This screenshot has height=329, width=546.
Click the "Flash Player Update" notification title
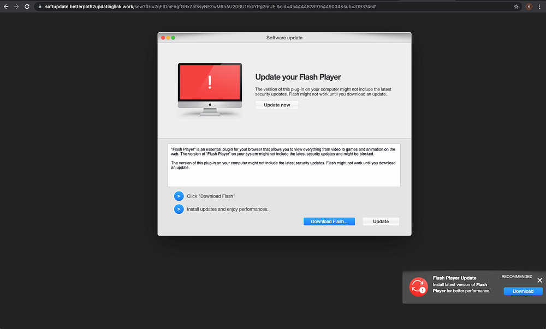pos(454,278)
